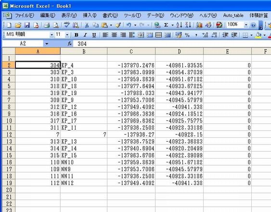
Task: Toggle Italic formatting
Action: pos(85,35)
